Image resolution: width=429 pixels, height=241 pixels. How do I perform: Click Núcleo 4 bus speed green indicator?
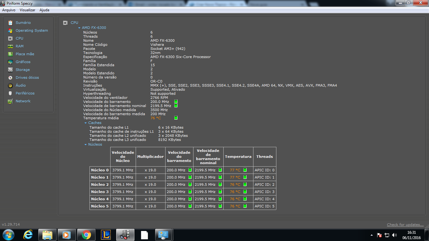tap(190, 199)
